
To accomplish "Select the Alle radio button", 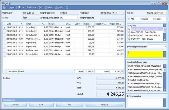I will point(129,19).
